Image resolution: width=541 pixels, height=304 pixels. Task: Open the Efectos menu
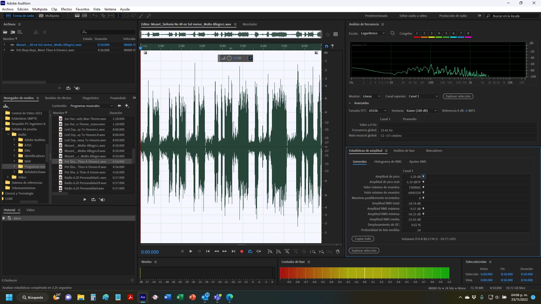[x=66, y=9]
